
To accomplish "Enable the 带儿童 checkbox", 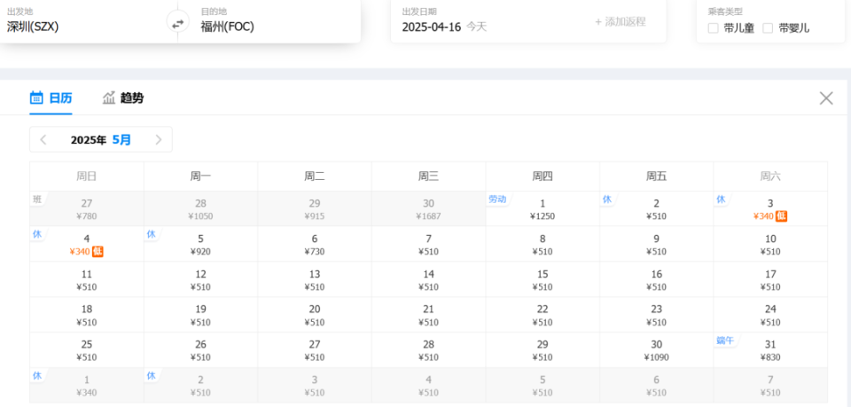I will point(713,28).
